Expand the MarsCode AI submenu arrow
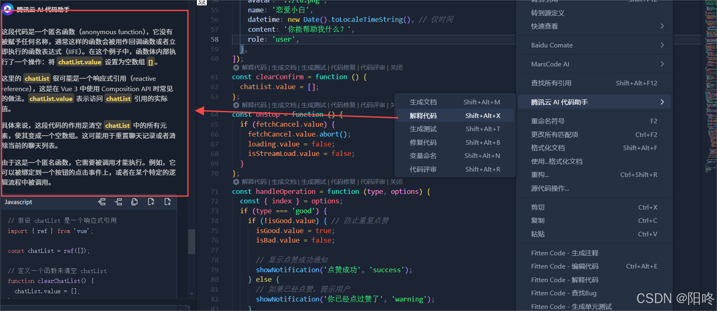717x311 pixels. (x=662, y=64)
